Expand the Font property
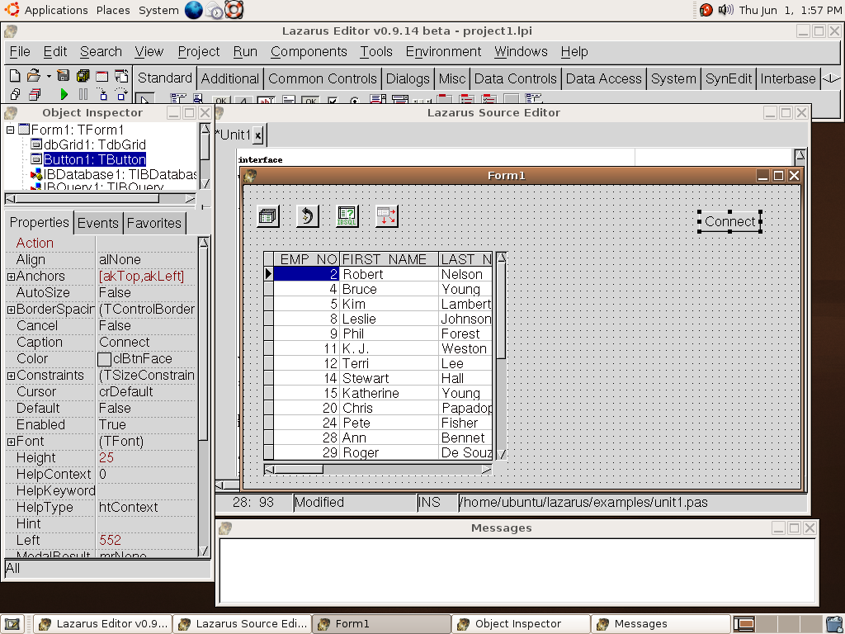The image size is (845, 634). (11, 442)
